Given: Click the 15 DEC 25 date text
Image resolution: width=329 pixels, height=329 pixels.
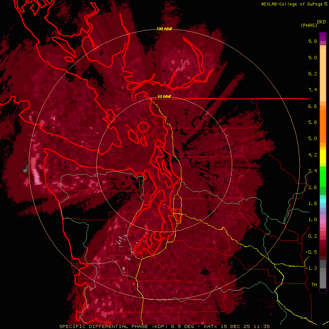Looking at the screenshot, I should click(236, 326).
